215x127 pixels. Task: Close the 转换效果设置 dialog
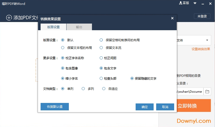[x=172, y=18]
